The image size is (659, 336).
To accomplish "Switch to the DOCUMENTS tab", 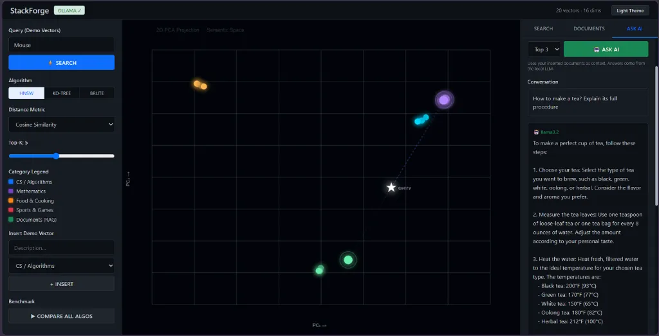I will coord(589,28).
